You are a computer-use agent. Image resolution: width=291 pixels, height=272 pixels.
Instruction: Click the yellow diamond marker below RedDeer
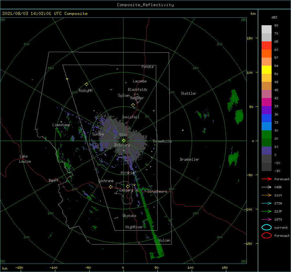pos(133,105)
